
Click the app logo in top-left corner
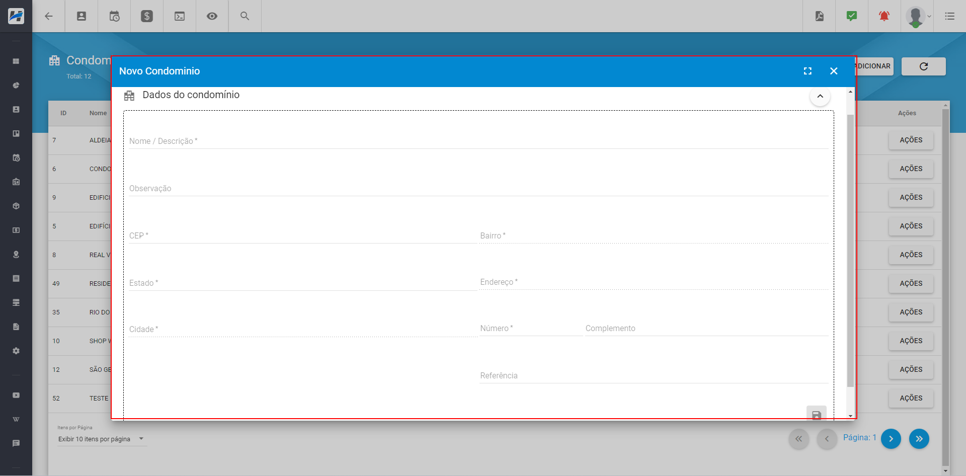click(16, 16)
